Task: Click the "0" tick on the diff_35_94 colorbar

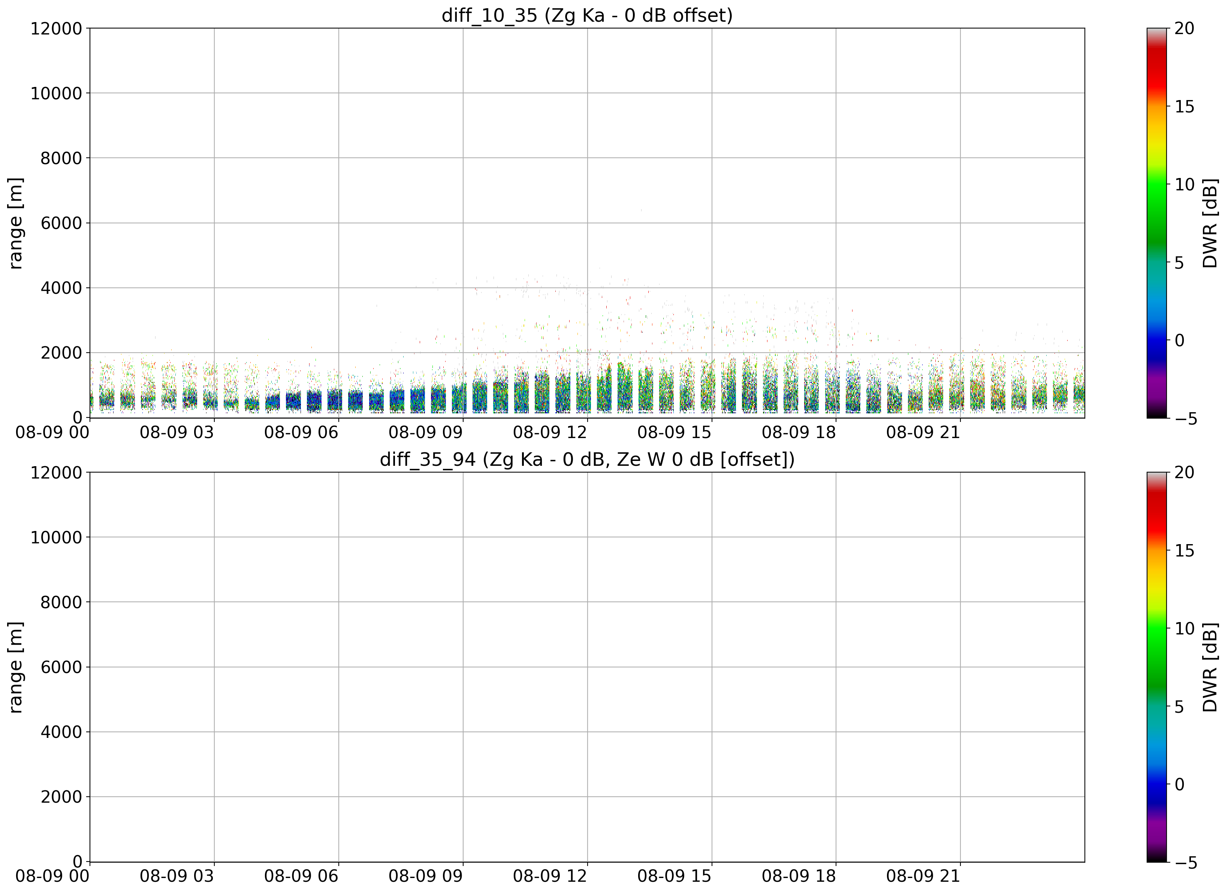Action: pyautogui.click(x=1179, y=784)
